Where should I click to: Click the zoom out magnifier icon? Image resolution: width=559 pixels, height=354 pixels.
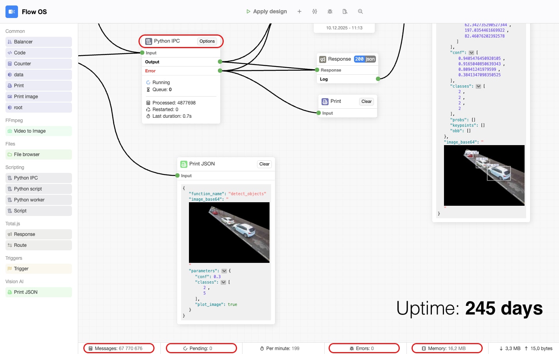360,12
